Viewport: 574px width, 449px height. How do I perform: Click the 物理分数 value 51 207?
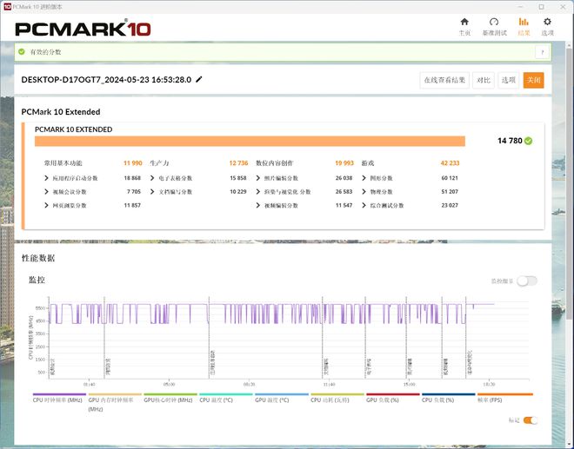(450, 192)
